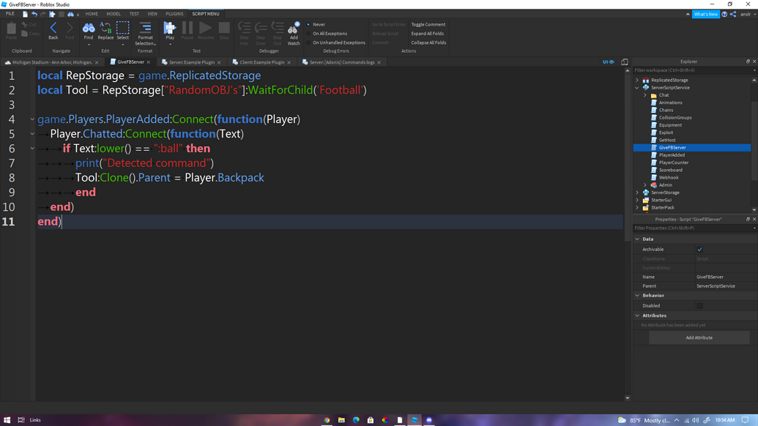The height and width of the screenshot is (426, 758).
Task: Expand the StarterGui tree node
Action: (x=637, y=200)
